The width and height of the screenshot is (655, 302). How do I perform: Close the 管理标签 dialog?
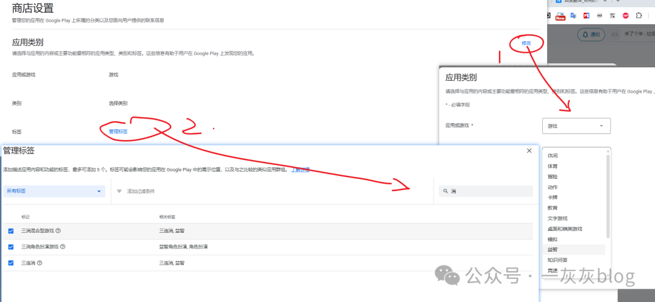point(529,150)
